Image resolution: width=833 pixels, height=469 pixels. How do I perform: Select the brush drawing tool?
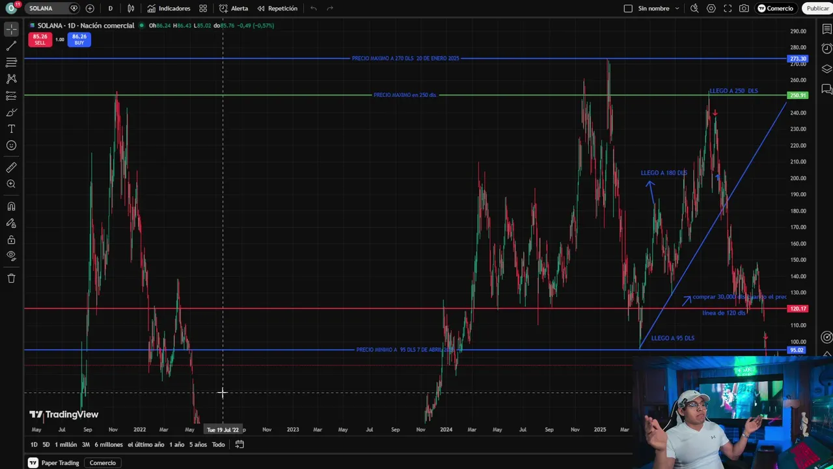click(x=11, y=112)
